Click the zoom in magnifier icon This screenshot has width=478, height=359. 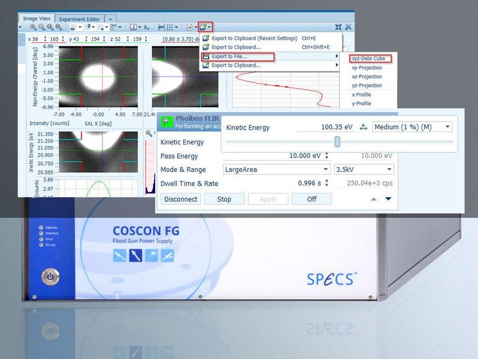(x=33, y=27)
